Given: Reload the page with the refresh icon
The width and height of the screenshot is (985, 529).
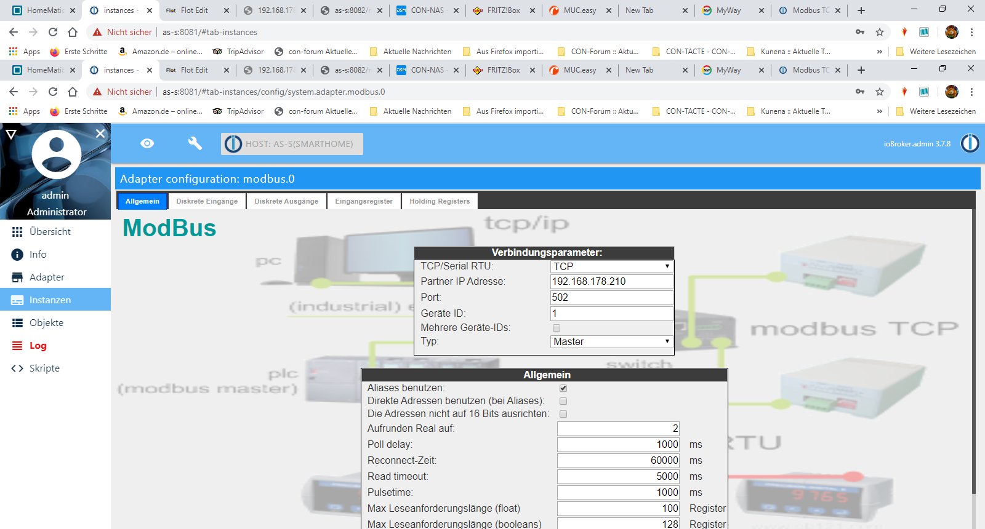Looking at the screenshot, I should tap(53, 92).
